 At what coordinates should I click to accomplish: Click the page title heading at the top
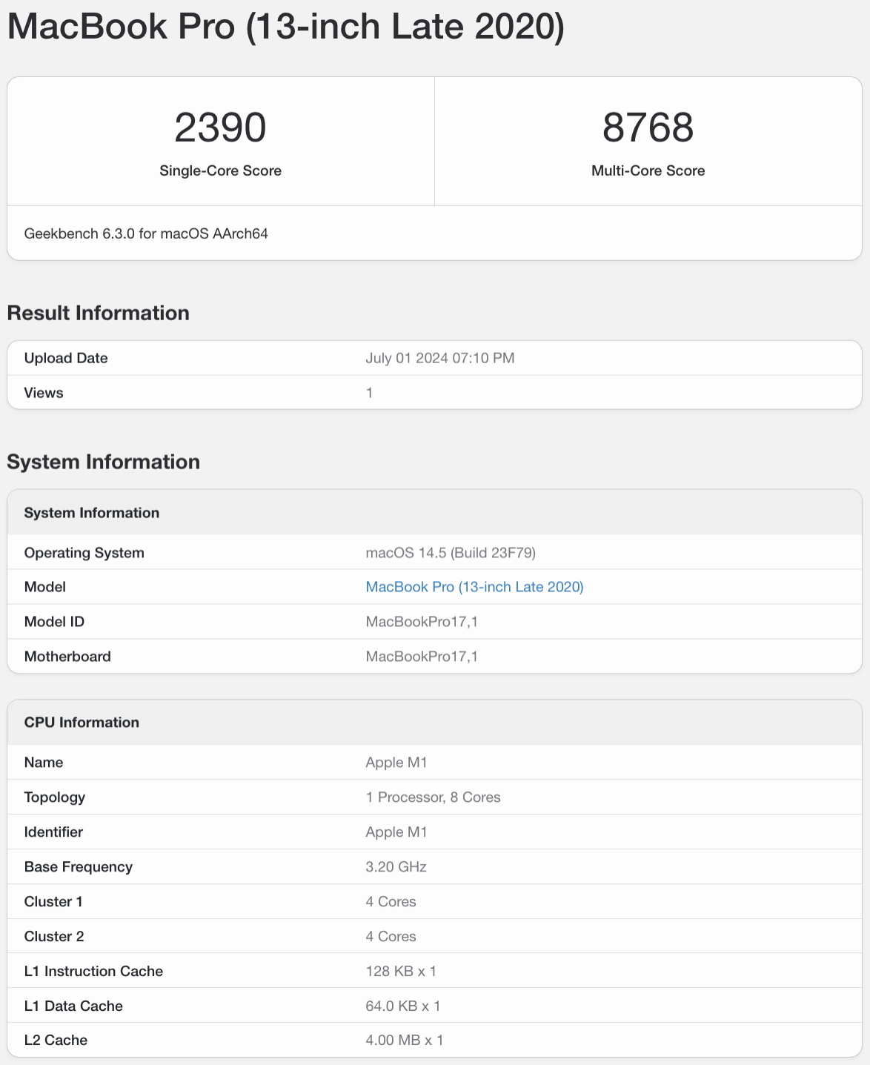(286, 28)
